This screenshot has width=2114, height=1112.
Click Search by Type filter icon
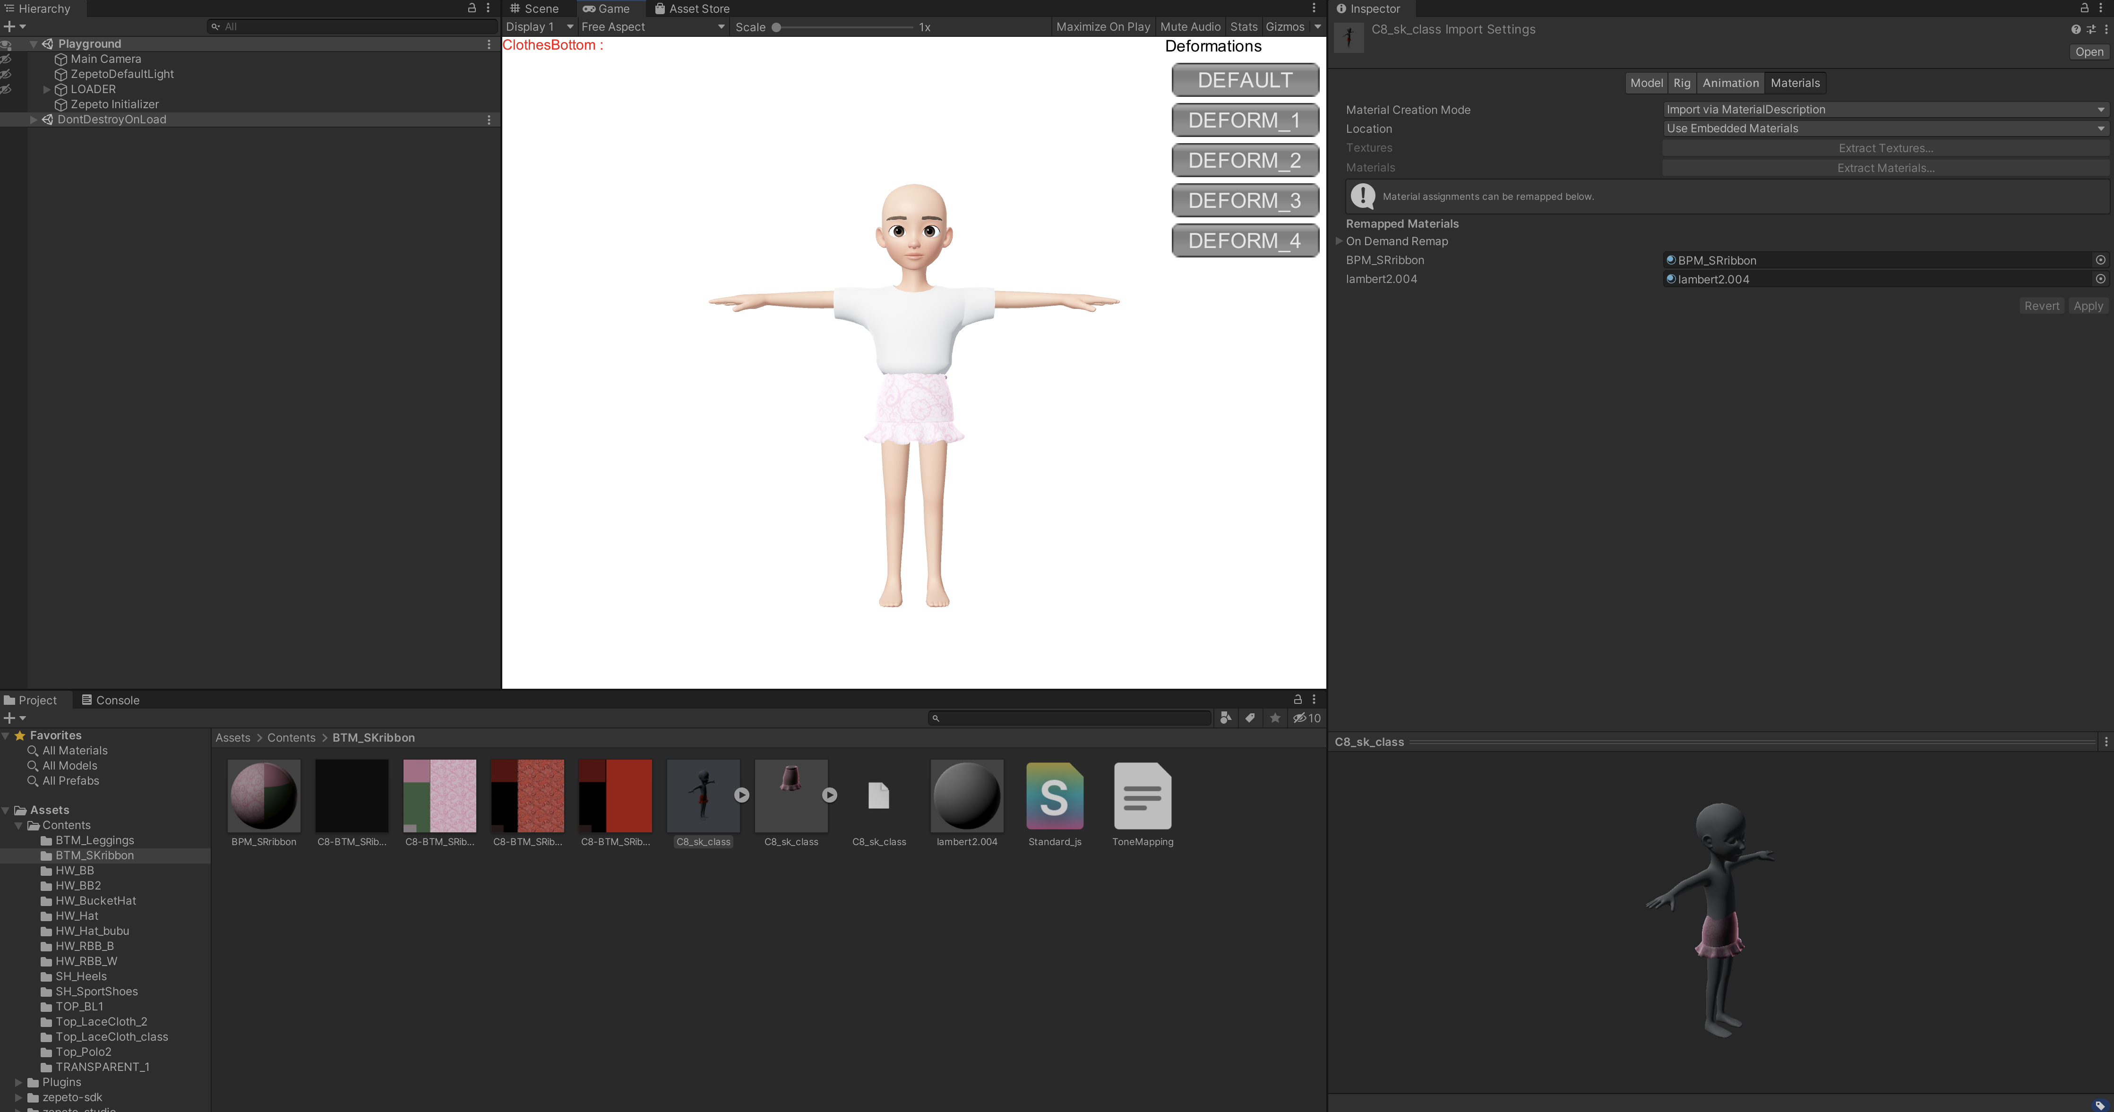(x=1225, y=718)
